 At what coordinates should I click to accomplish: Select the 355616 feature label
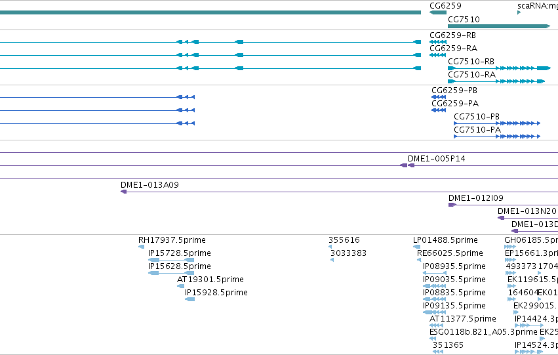(344, 240)
